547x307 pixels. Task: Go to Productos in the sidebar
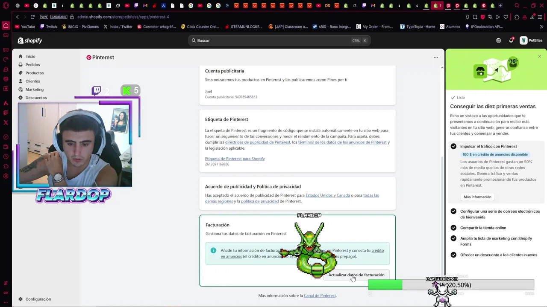coord(34,73)
